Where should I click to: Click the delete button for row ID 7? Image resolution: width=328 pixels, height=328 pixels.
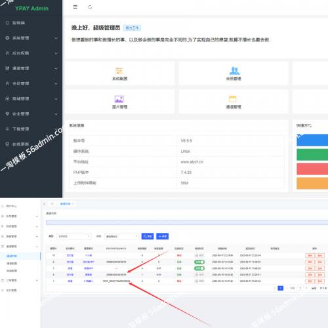point(320,268)
